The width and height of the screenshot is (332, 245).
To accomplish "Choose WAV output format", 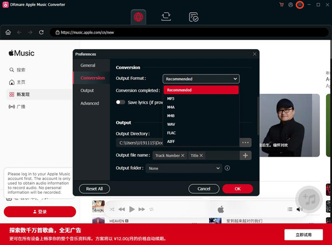I will coord(201,124).
